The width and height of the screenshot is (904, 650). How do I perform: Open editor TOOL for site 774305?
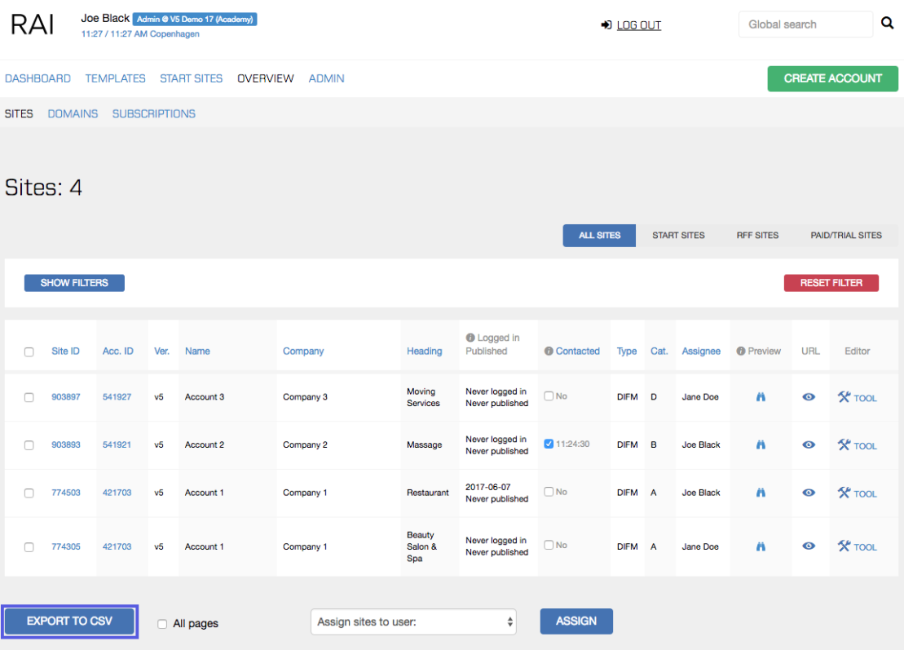[x=858, y=546]
